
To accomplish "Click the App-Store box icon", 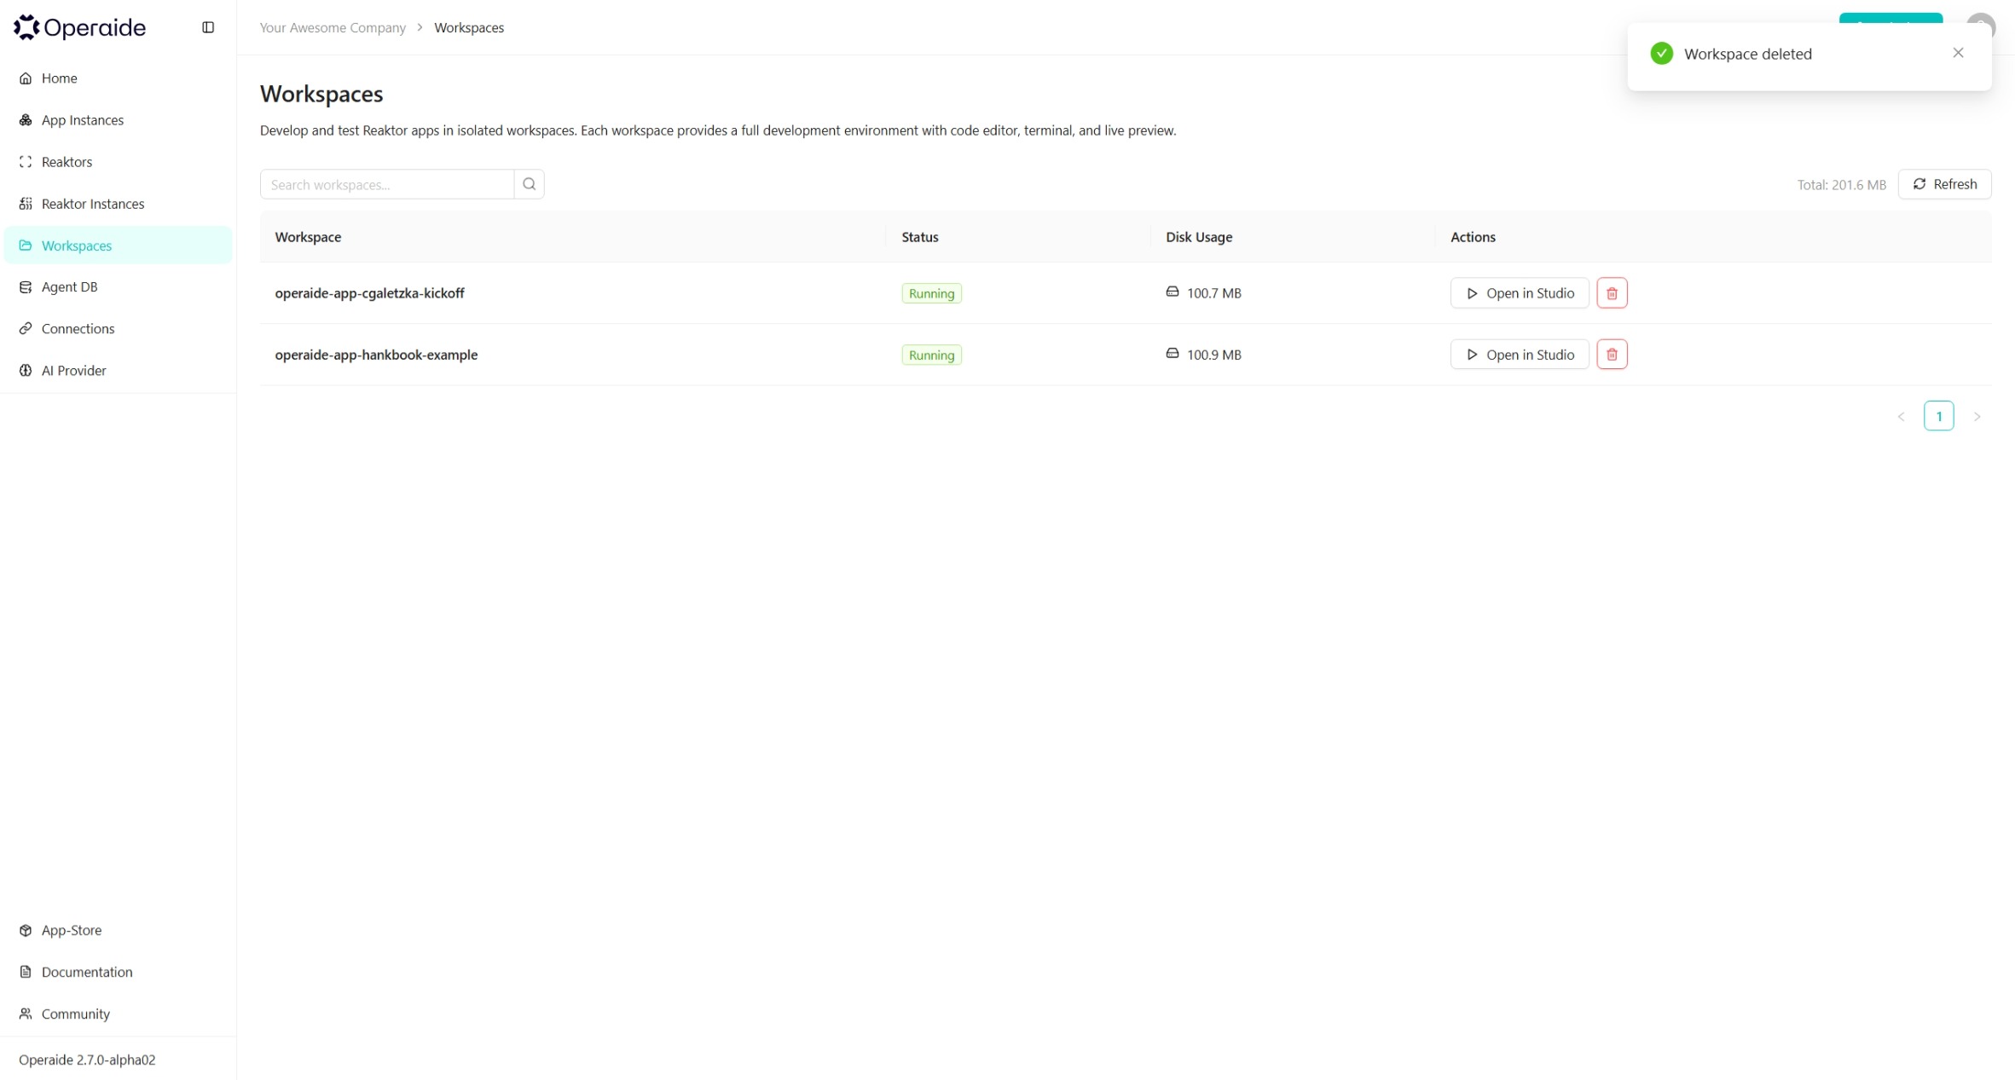I will [x=26, y=930].
